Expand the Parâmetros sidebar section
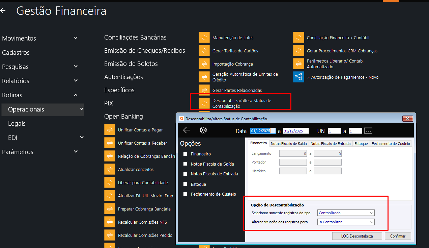Screen dimensions: 429x248 (76, 152)
